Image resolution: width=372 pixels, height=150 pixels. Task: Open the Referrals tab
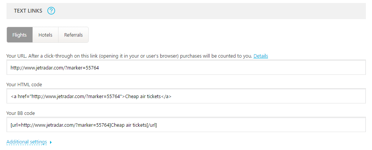(73, 35)
